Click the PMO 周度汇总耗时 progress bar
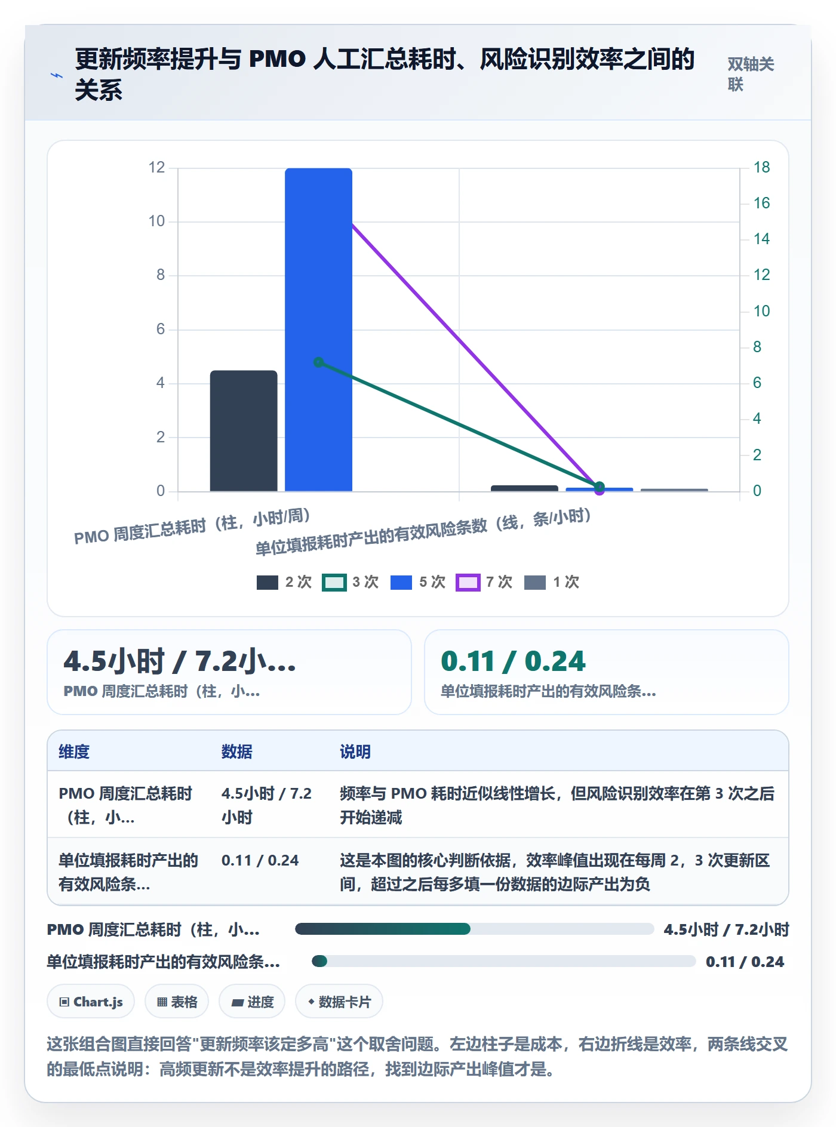This screenshot has width=836, height=1127. pyautogui.click(x=475, y=929)
